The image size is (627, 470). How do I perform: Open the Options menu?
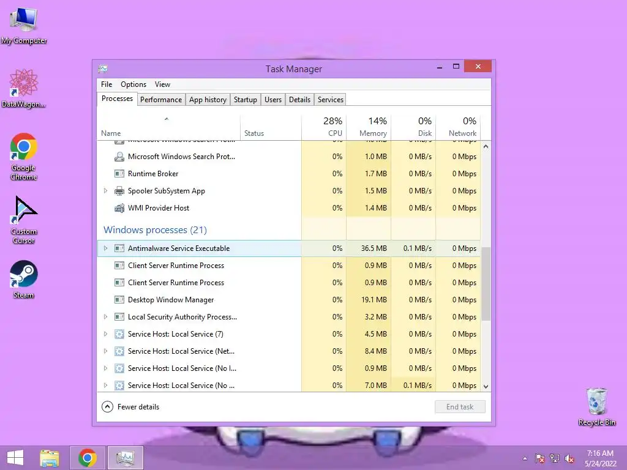point(133,84)
